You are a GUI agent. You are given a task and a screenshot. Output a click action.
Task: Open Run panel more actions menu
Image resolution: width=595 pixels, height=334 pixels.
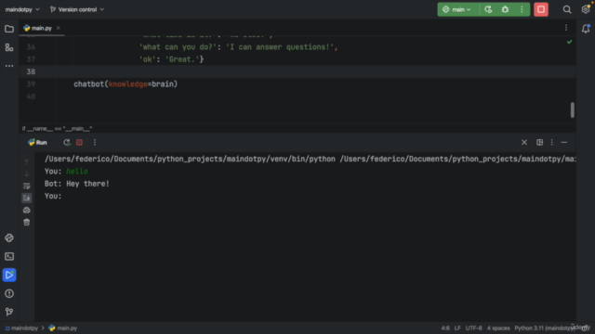(95, 142)
